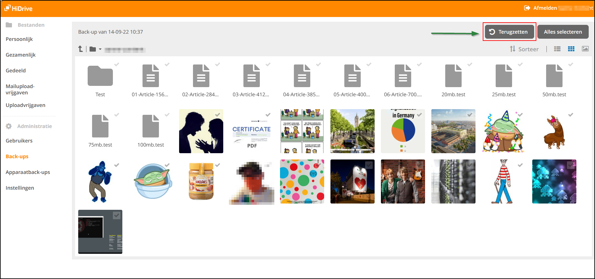The image size is (595, 279).
Task: Tick the checkmark on 75mb.test
Action: [x=117, y=114]
